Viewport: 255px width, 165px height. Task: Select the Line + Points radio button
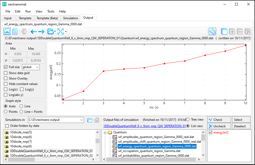(21, 112)
